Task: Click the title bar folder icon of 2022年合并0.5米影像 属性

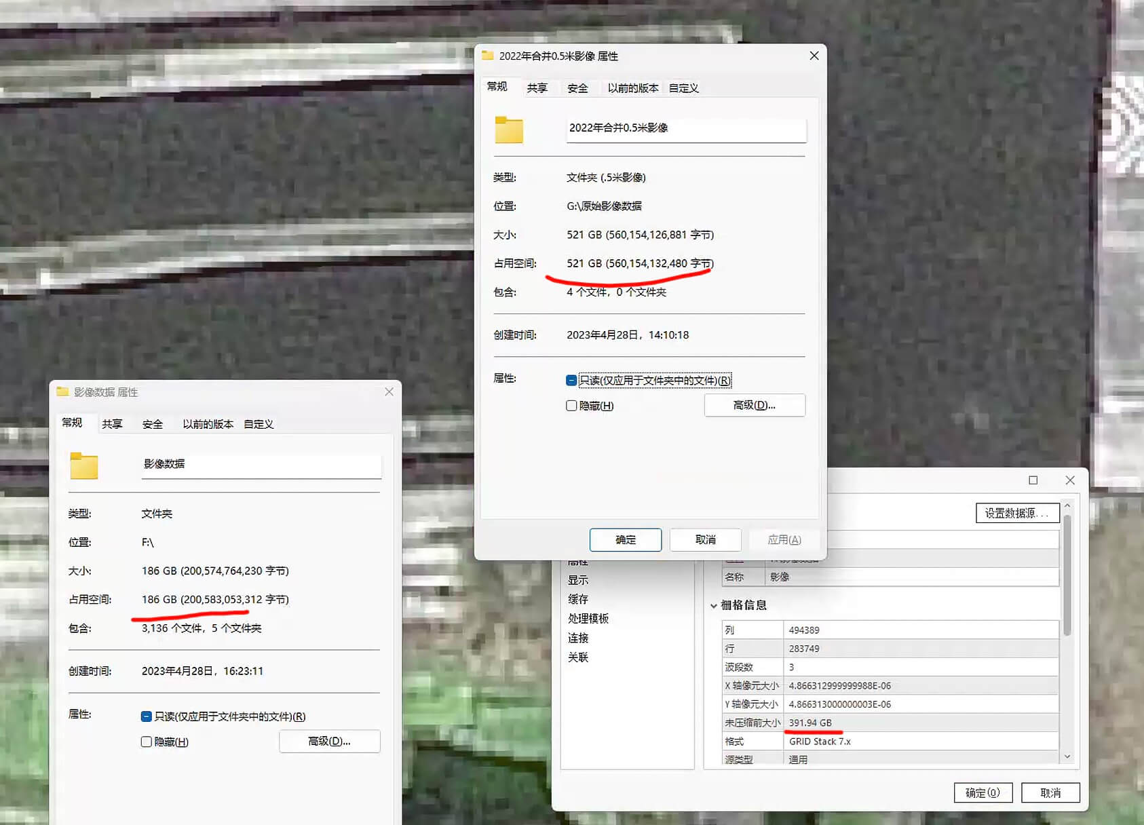Action: tap(487, 56)
